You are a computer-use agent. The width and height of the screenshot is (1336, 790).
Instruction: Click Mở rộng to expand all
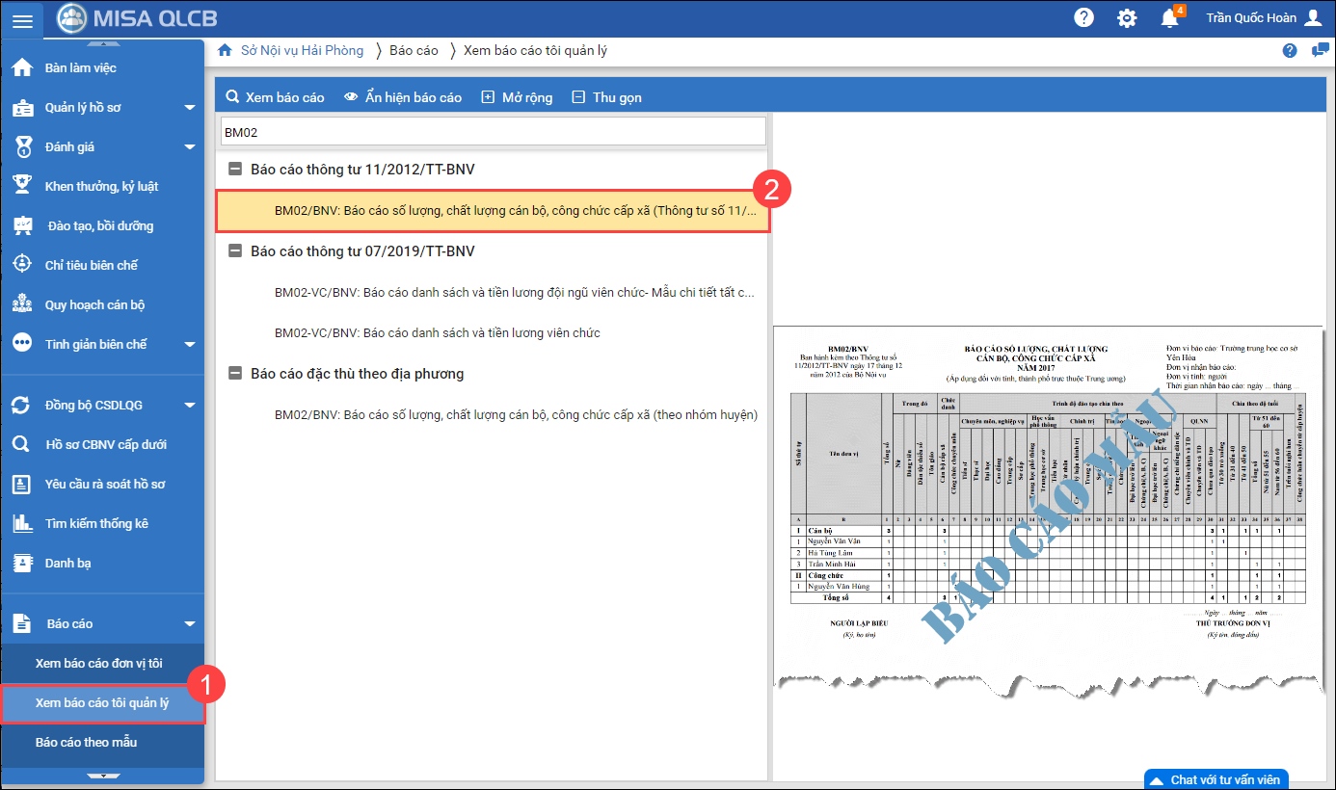tap(517, 97)
